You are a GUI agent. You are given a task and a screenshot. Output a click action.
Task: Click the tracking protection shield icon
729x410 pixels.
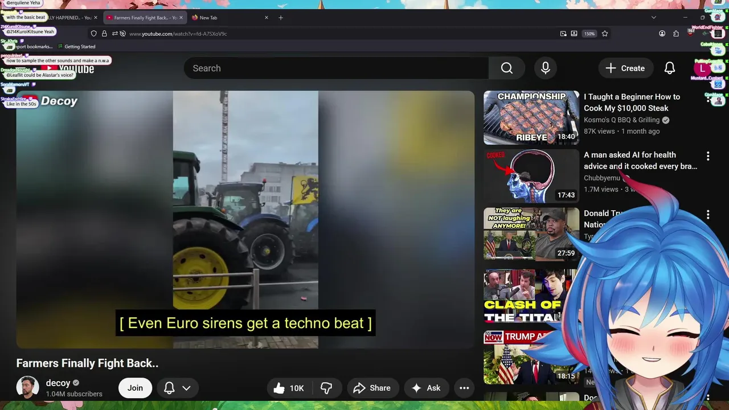click(x=94, y=34)
